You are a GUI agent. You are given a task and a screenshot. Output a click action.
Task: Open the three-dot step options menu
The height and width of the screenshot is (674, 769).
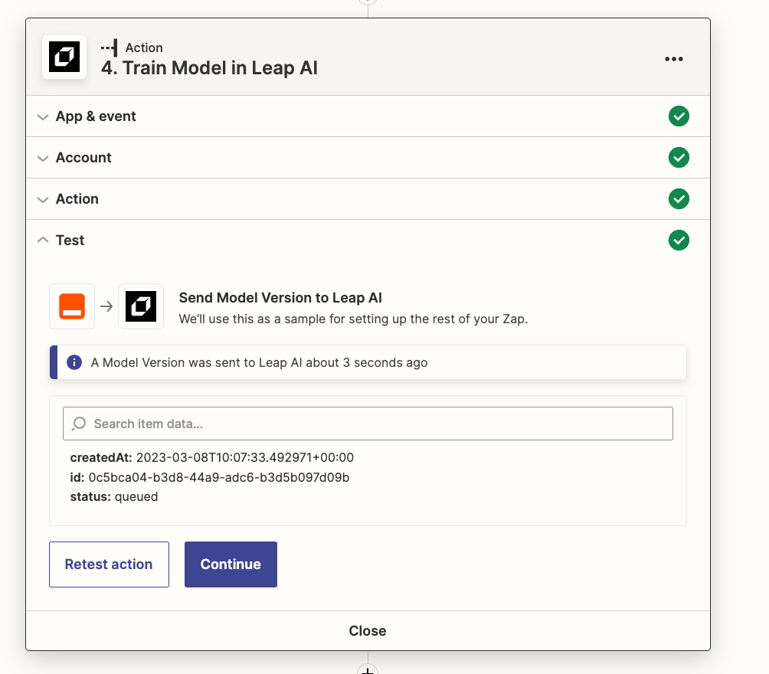coord(673,59)
